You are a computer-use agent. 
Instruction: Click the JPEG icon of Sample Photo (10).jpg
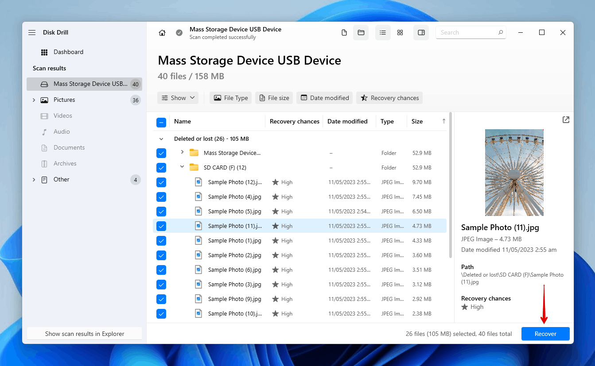coord(198,313)
